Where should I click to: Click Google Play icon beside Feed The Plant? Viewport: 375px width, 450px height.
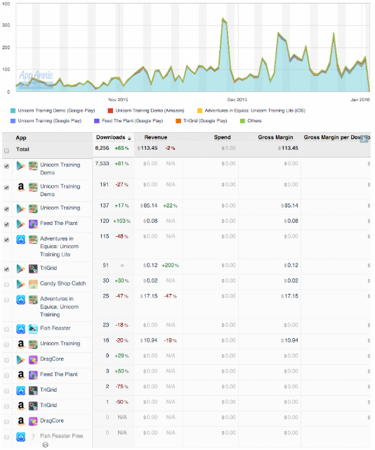coord(20,224)
